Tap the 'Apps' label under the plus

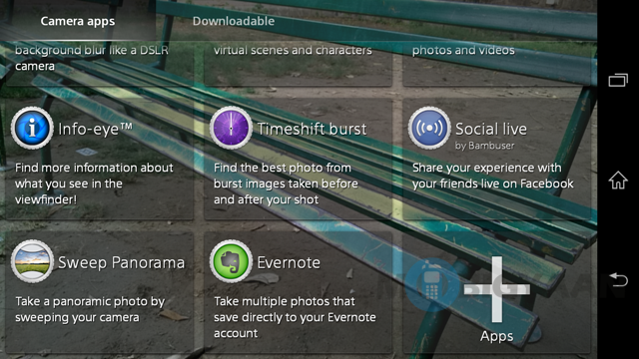(x=496, y=336)
